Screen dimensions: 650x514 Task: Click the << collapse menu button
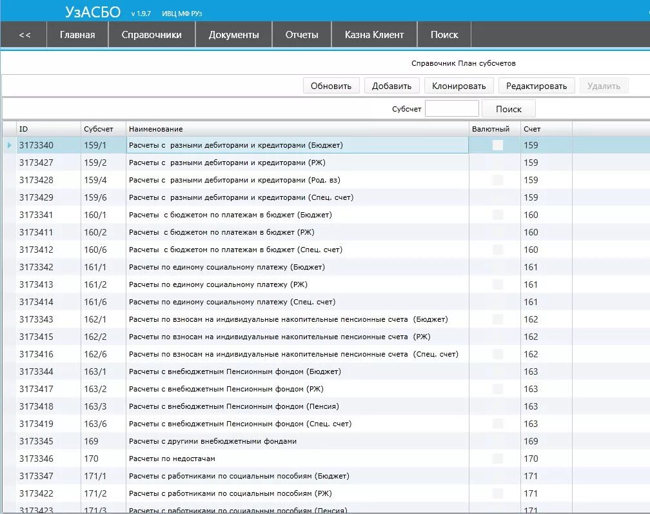point(24,35)
